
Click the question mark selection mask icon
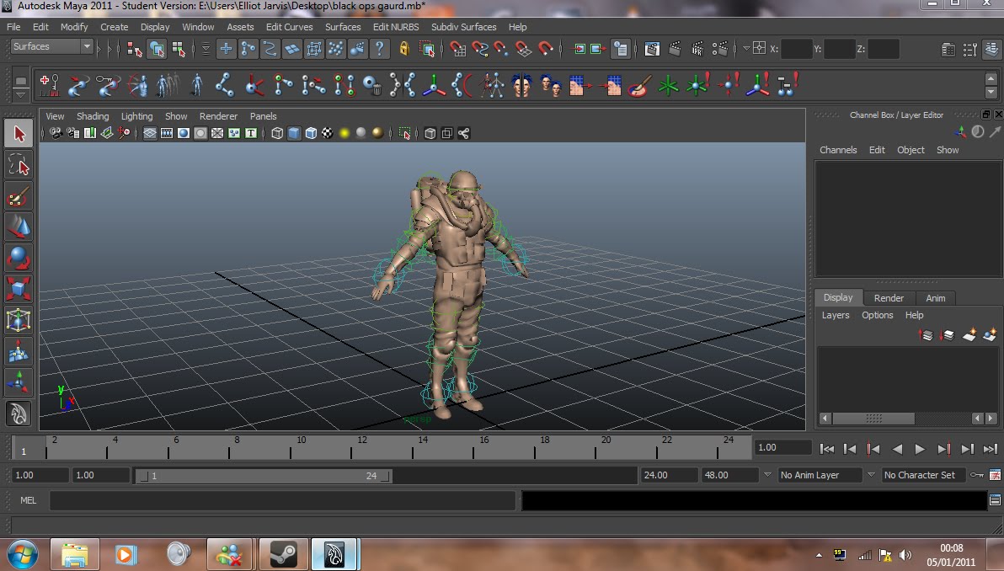(379, 49)
